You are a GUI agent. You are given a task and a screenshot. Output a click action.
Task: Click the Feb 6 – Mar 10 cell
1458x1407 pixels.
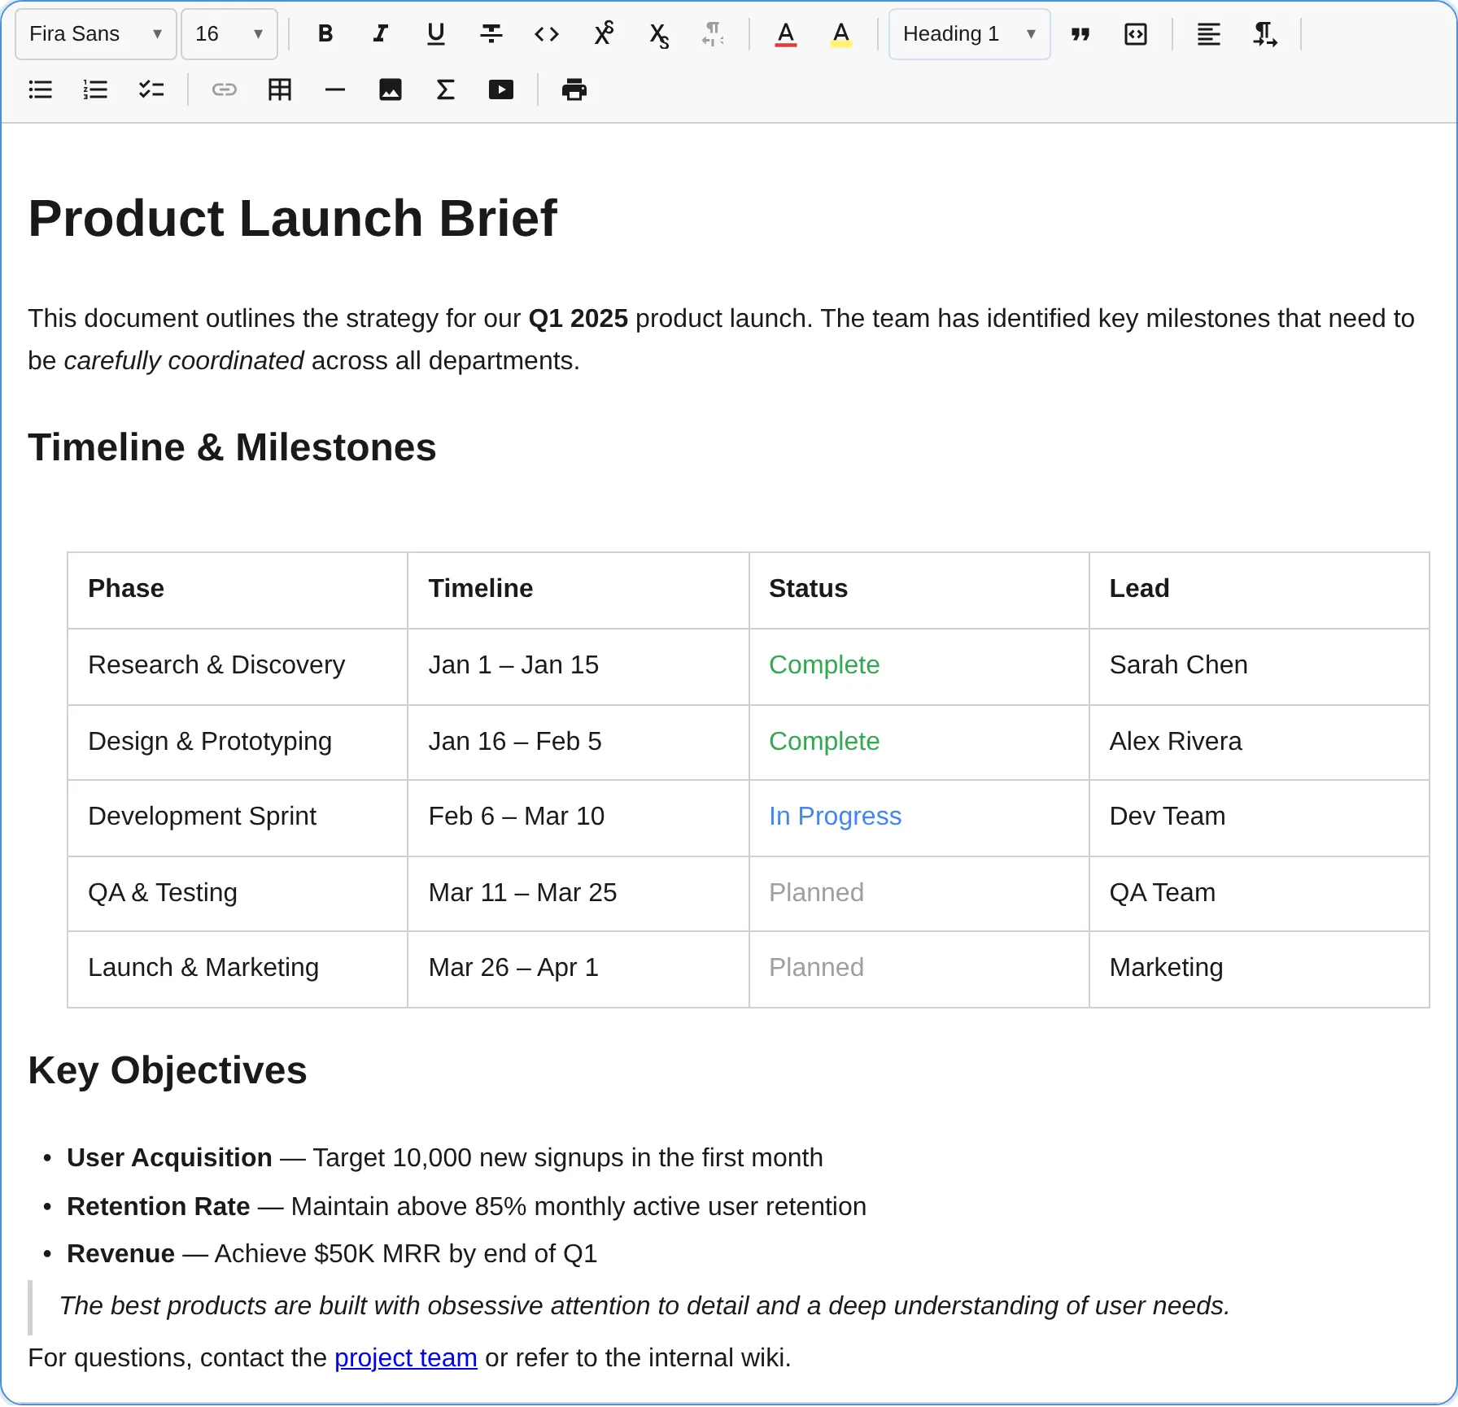(x=578, y=817)
